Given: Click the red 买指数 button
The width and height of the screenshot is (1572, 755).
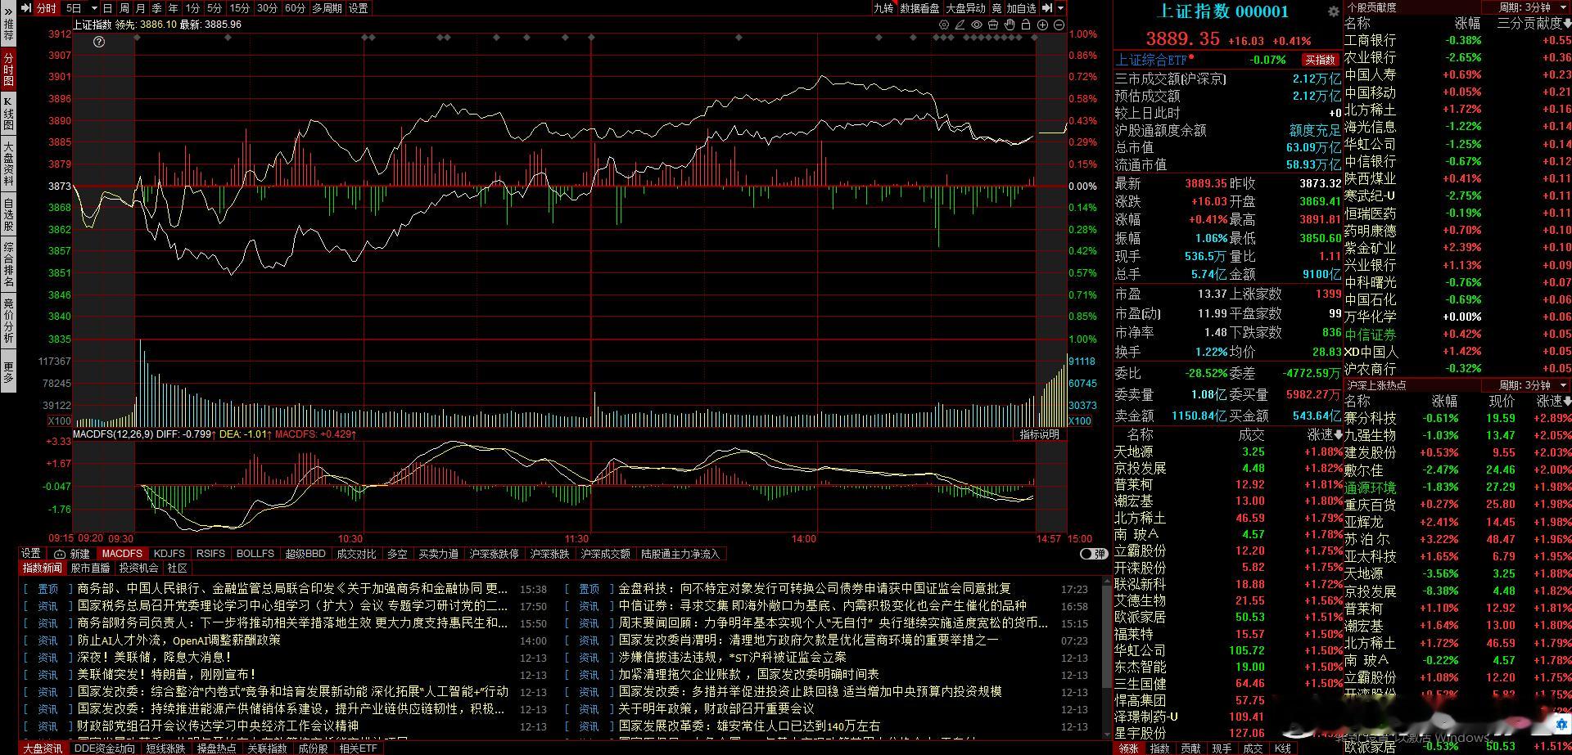Looking at the screenshot, I should [x=1320, y=60].
